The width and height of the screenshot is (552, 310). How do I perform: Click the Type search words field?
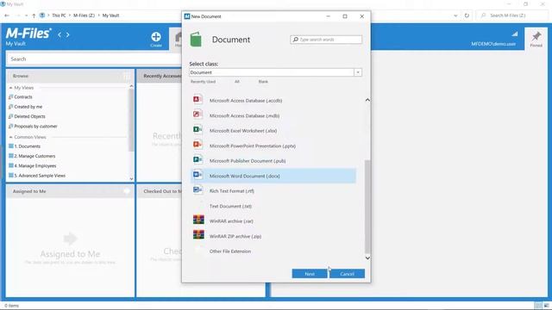tap(326, 40)
